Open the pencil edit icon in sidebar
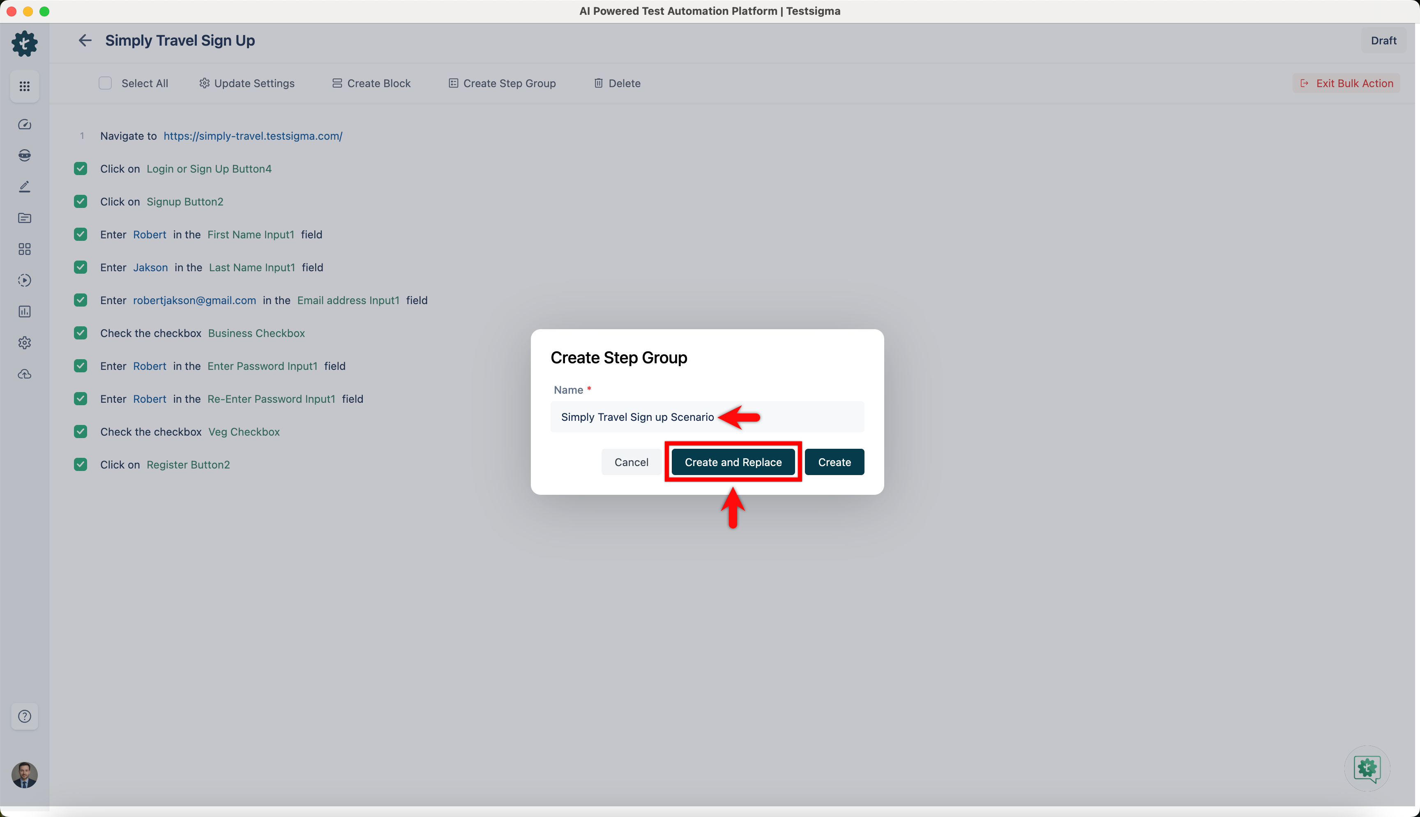This screenshot has height=817, width=1420. pyautogui.click(x=24, y=187)
